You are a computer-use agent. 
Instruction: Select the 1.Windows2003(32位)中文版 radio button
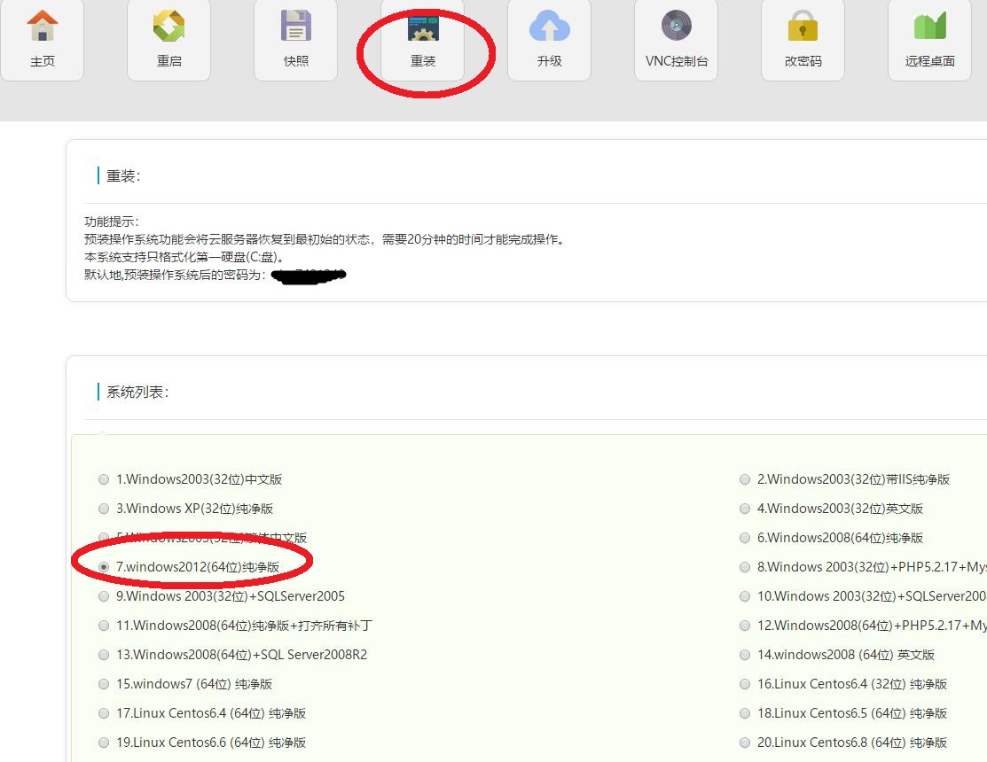pos(104,479)
